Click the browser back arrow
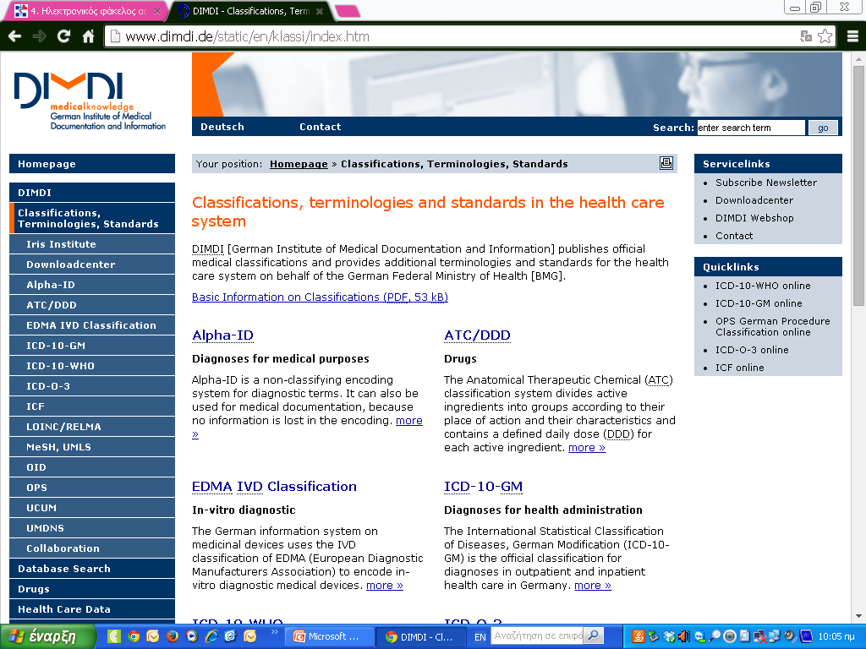Viewport: 866px width, 649px height. coord(15,36)
